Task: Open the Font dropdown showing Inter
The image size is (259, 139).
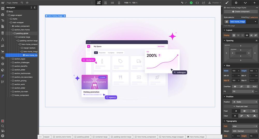Action: [245, 126]
